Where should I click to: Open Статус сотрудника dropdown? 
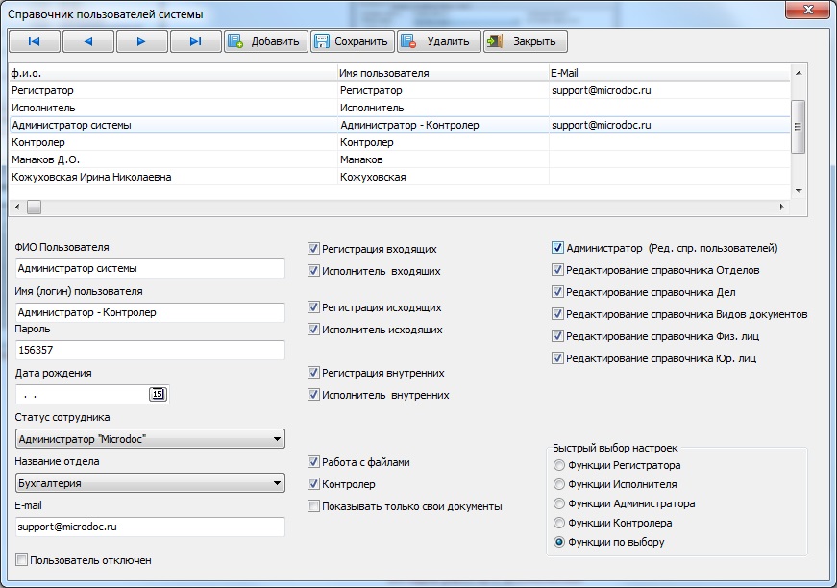point(150,439)
